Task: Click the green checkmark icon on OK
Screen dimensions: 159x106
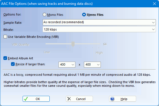Action: click(x=26, y=99)
